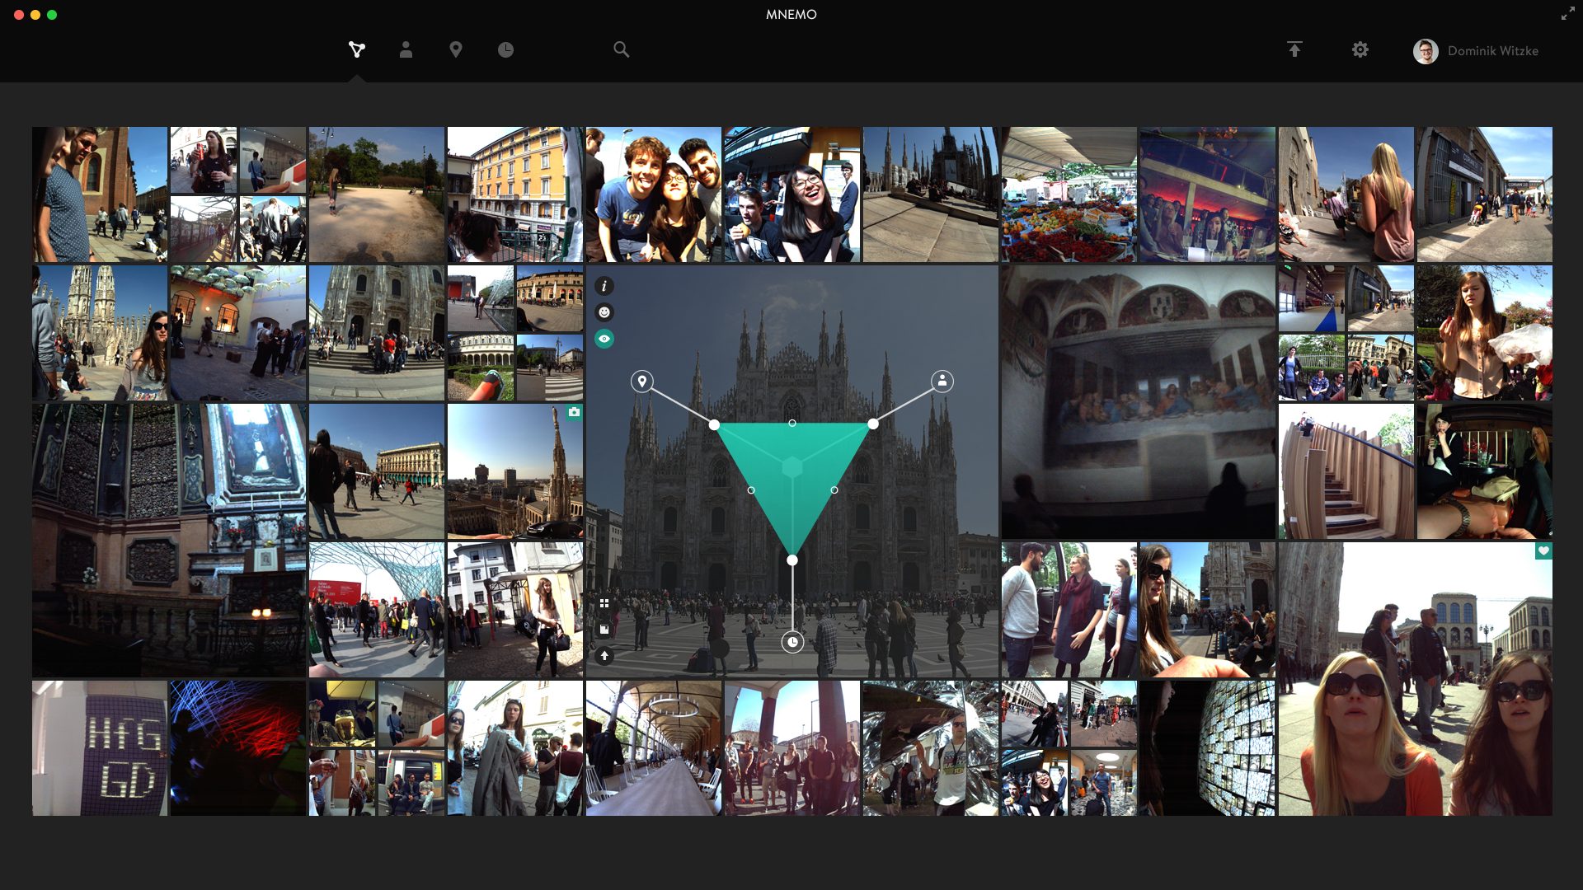Click the hexagon at the triangle center
1583x890 pixels.
pyautogui.click(x=792, y=467)
